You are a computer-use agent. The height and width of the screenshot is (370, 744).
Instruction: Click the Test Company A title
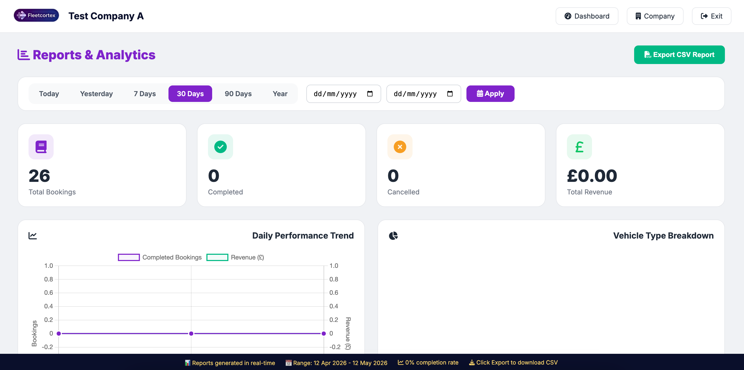pyautogui.click(x=106, y=16)
